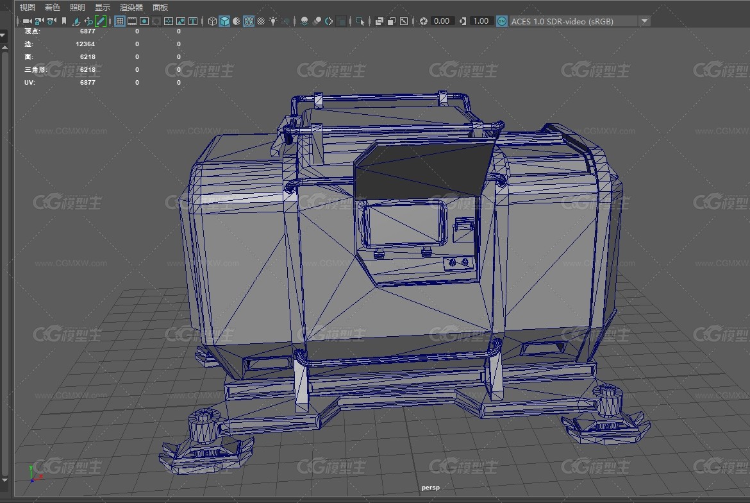The width and height of the screenshot is (750, 503).
Task: Show the Safe Action overlay
Action: (x=181, y=21)
